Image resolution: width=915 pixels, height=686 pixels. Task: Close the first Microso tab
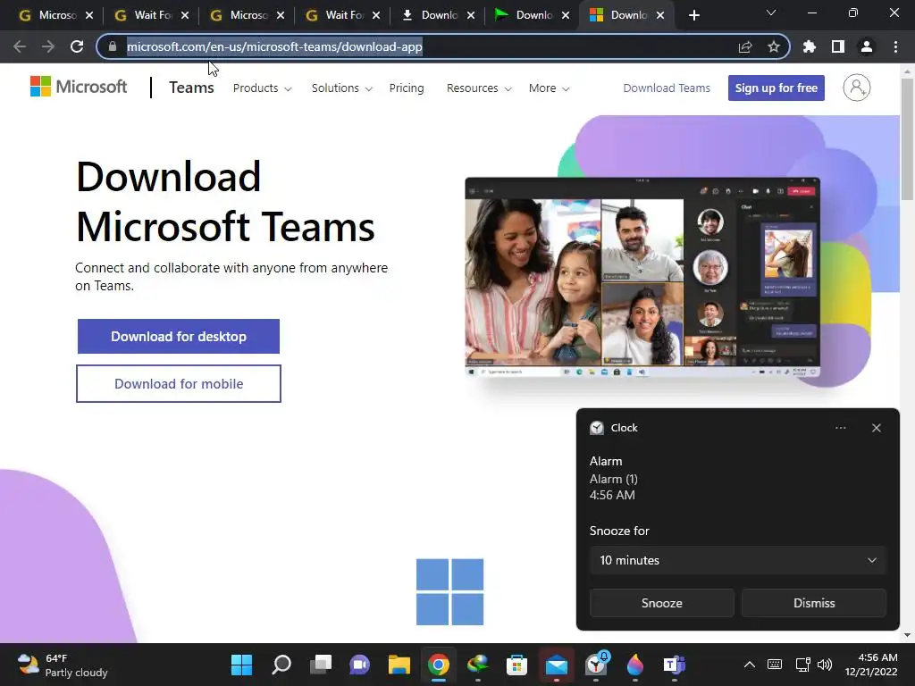89,16
